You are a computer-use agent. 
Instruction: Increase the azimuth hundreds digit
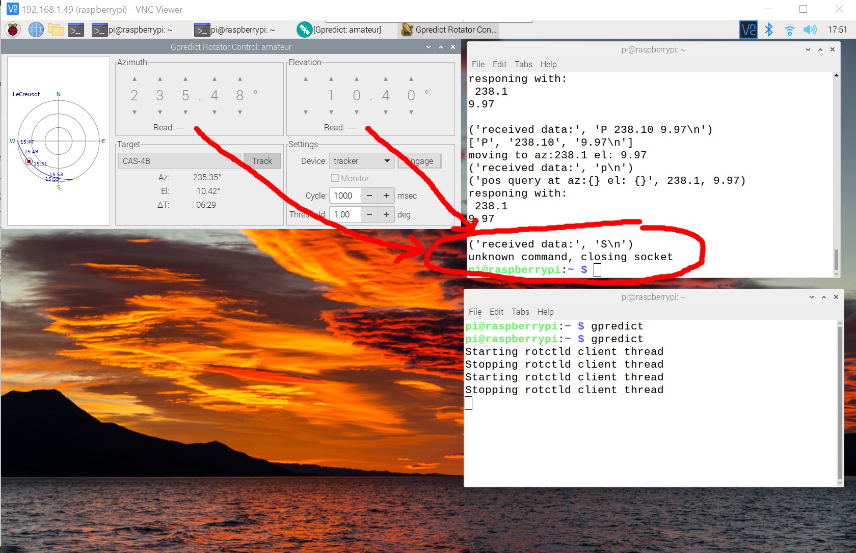click(x=135, y=79)
